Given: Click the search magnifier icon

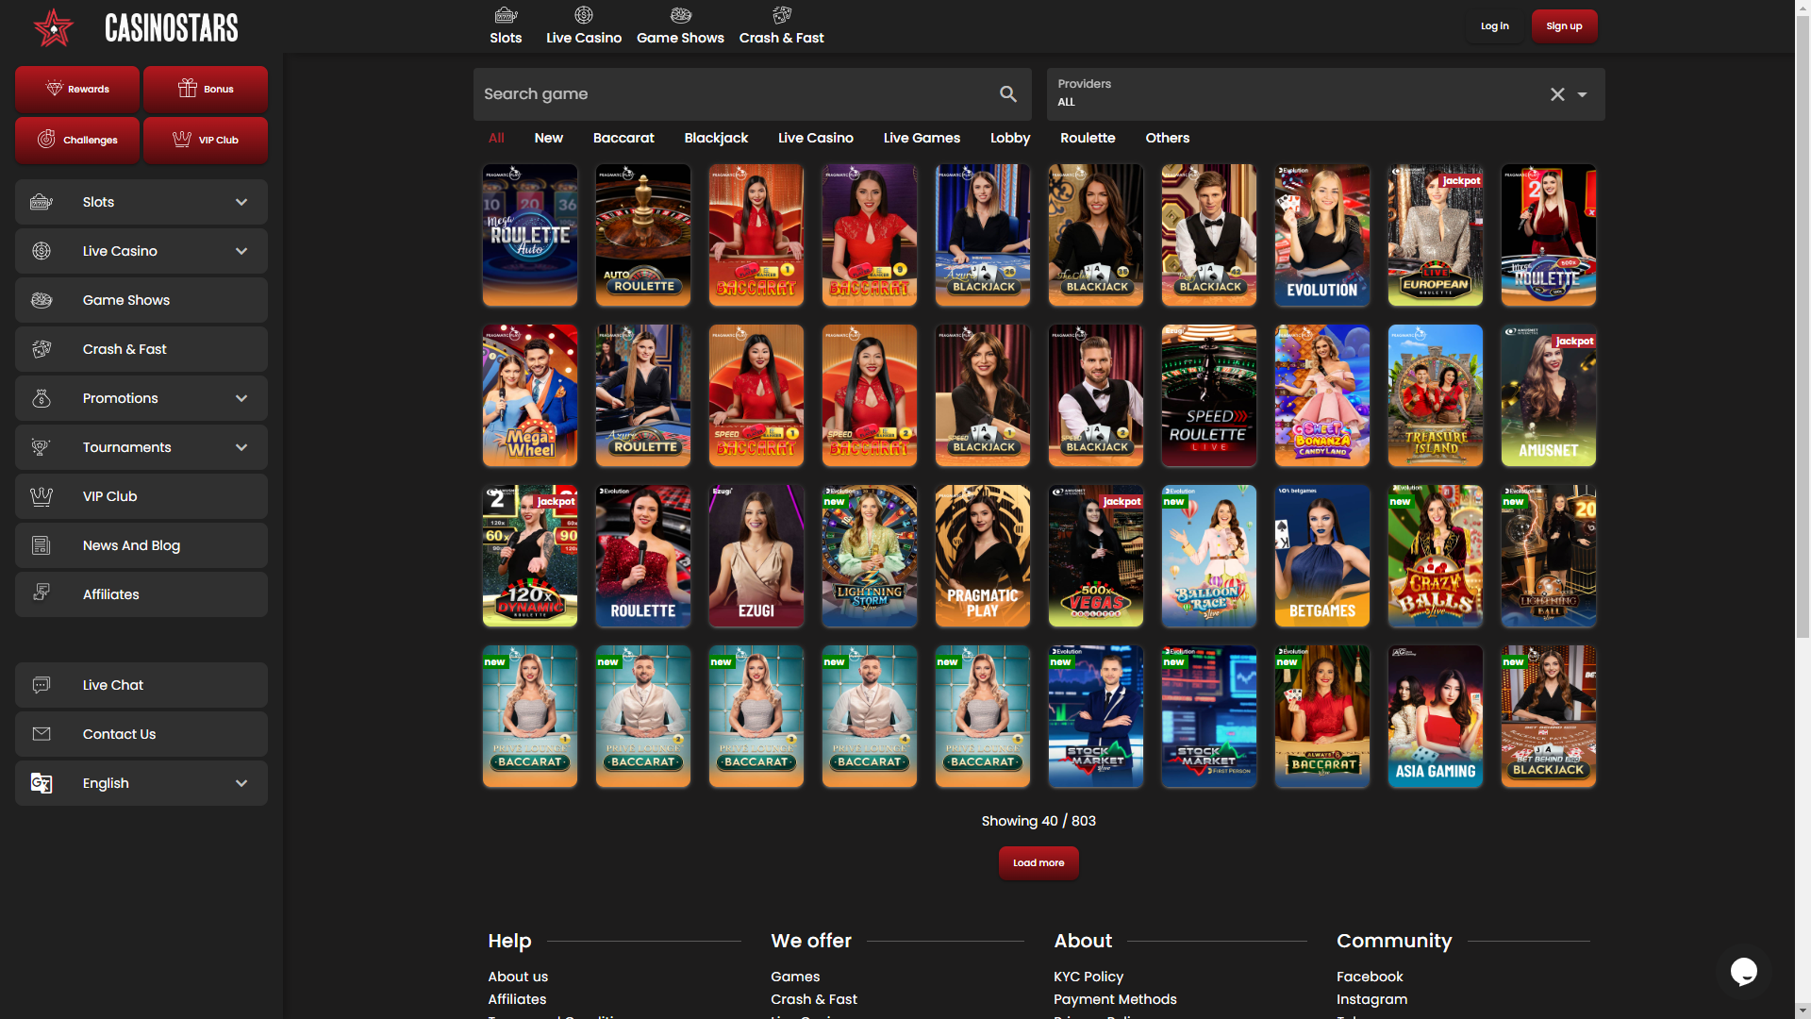Looking at the screenshot, I should click(x=1008, y=94).
